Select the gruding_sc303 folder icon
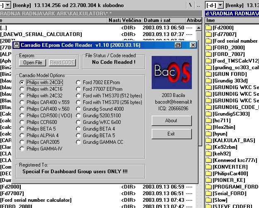This screenshot has width=259, height=208. [209, 68]
